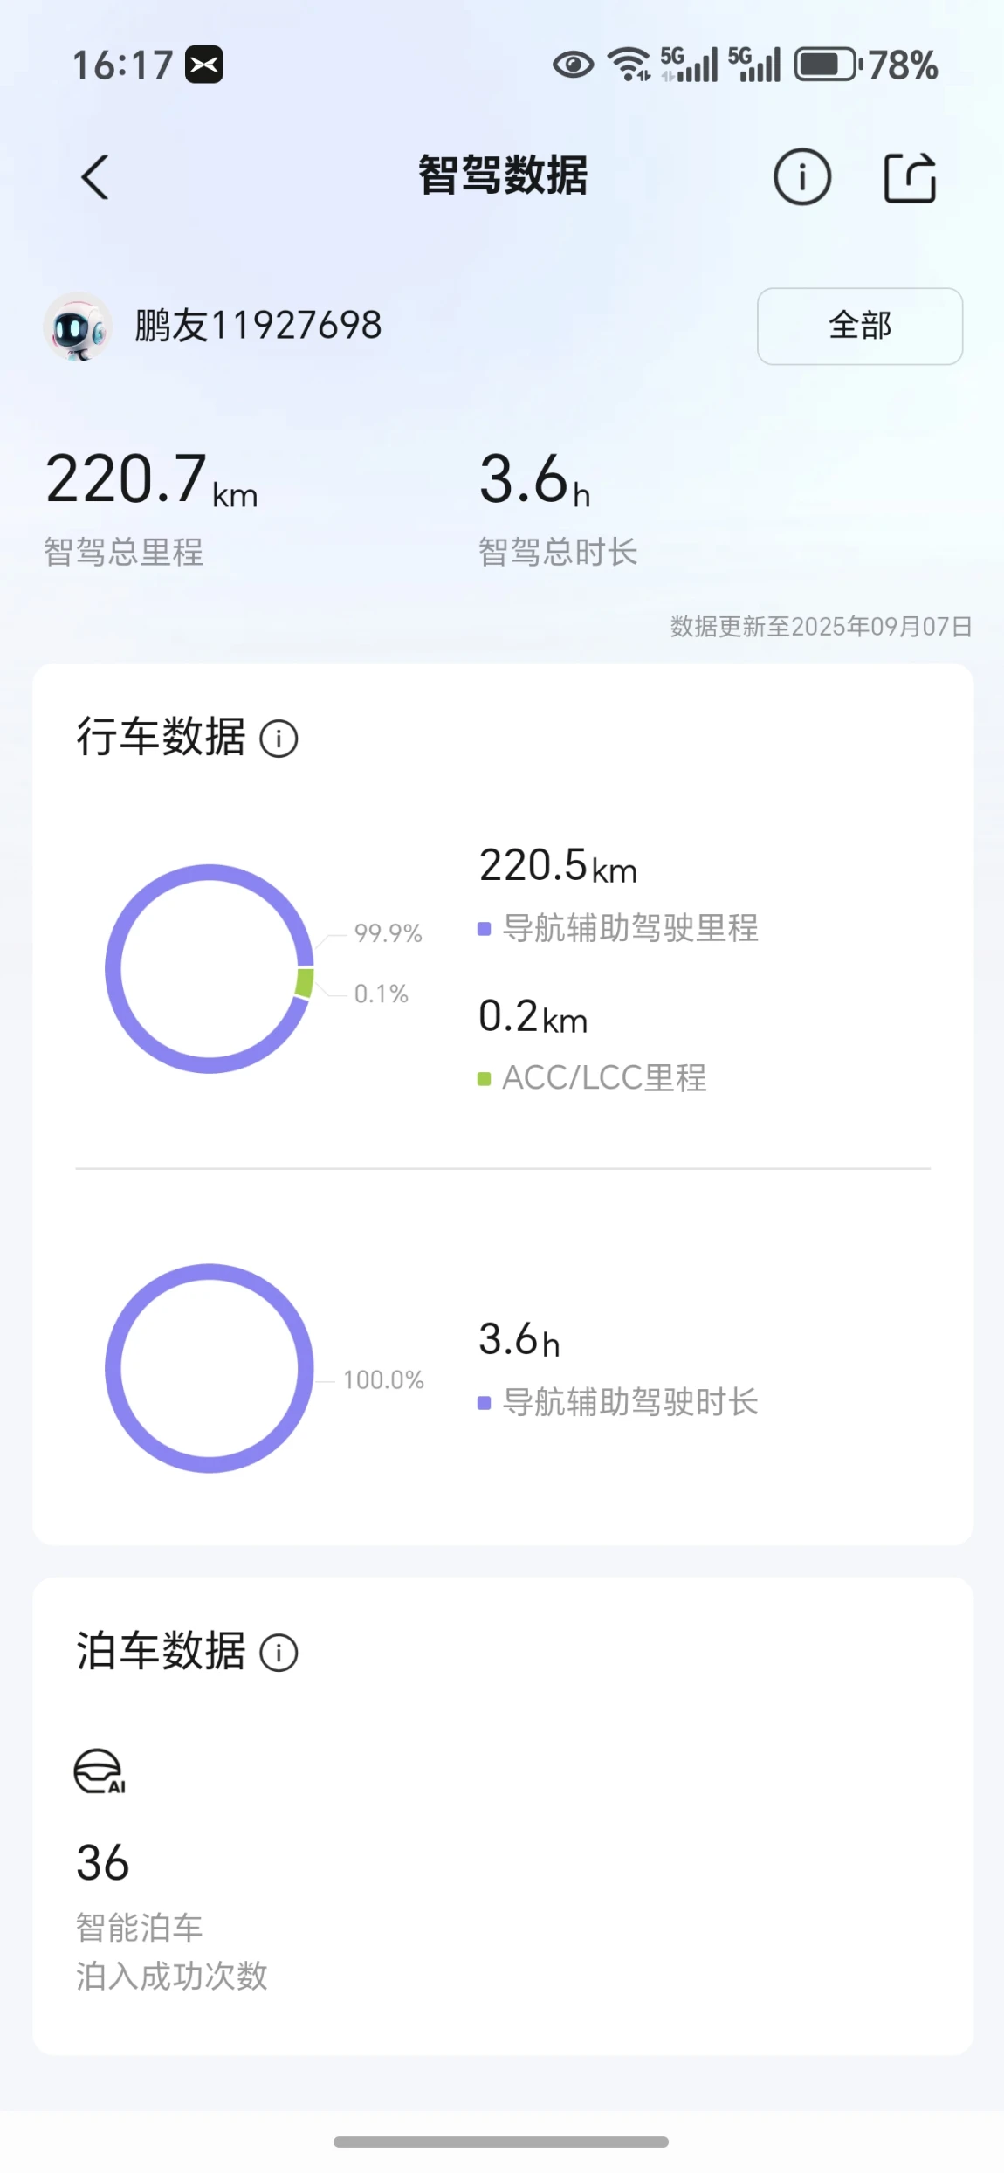Tap the username 鹏友11927698
Image resolution: width=1004 pixels, height=2173 pixels.
pyautogui.click(x=258, y=326)
